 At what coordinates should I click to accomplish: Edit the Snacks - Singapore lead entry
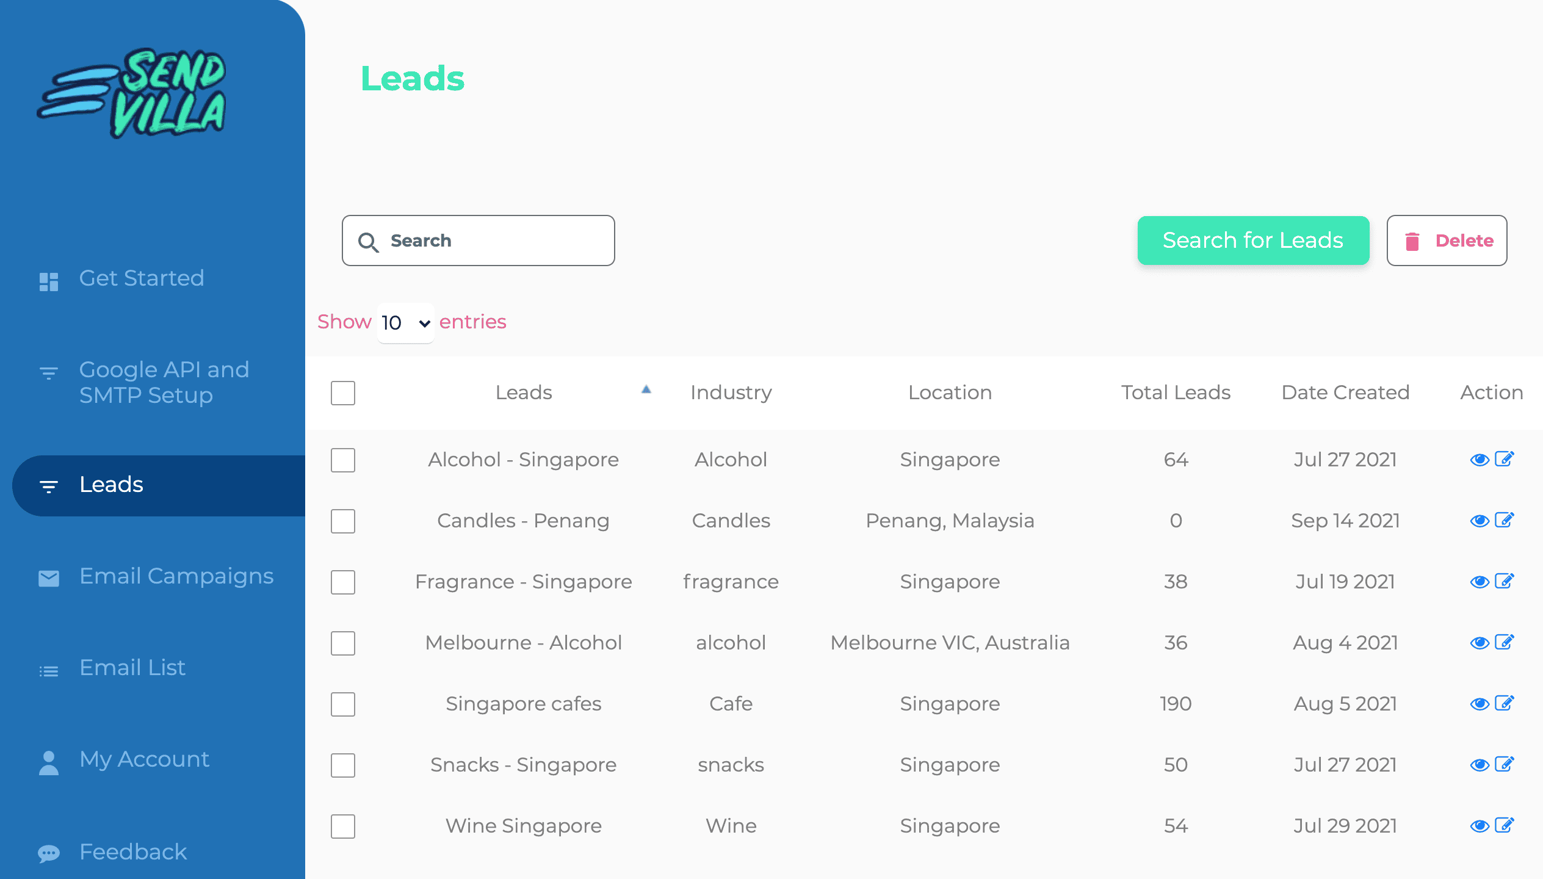(x=1505, y=764)
